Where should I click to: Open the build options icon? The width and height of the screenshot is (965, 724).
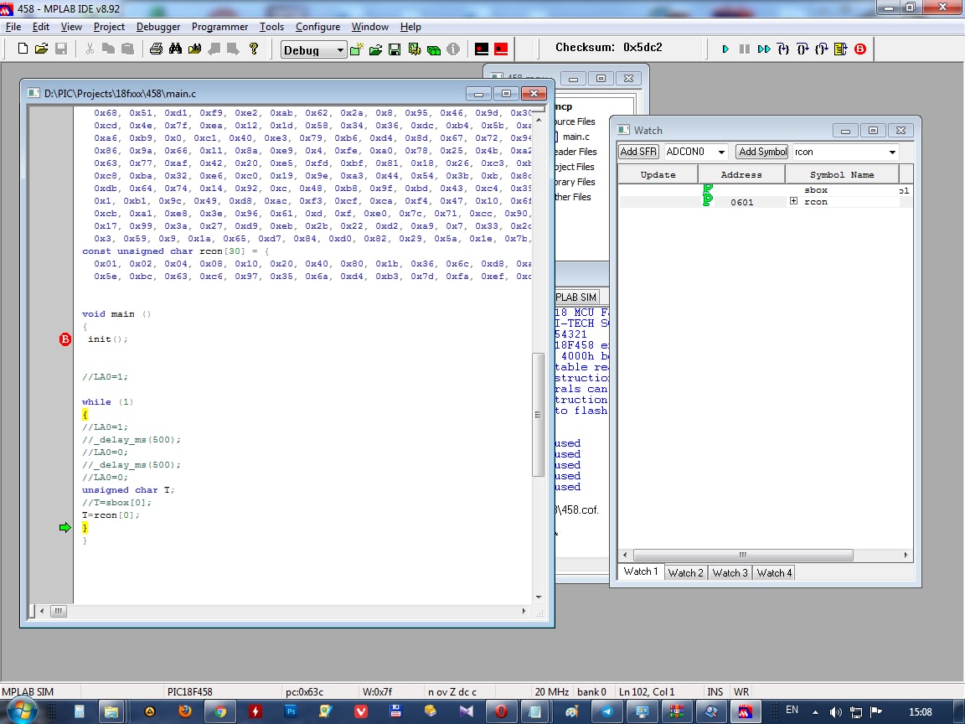coord(414,49)
